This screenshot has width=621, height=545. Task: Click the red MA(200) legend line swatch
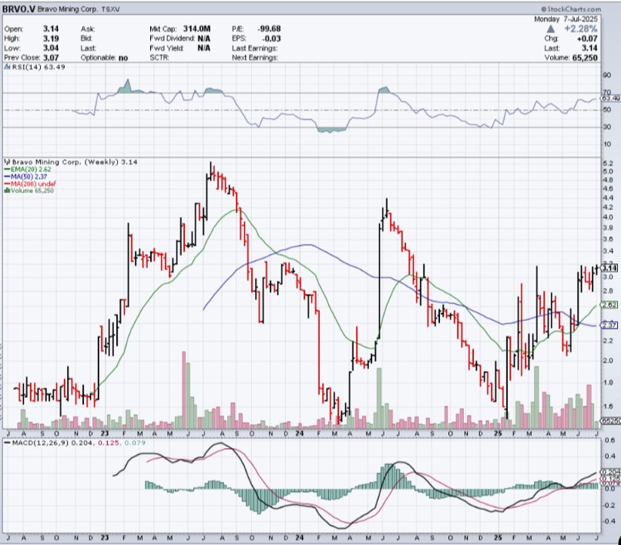(x=8, y=185)
